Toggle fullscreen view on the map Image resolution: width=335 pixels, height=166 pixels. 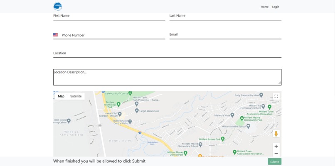click(276, 96)
